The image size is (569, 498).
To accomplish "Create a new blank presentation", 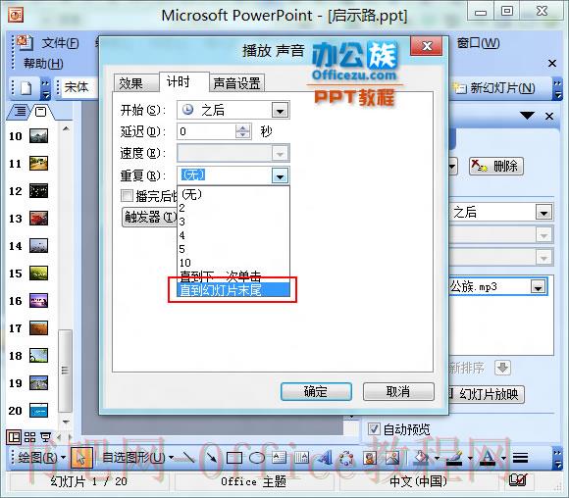I will [26, 88].
